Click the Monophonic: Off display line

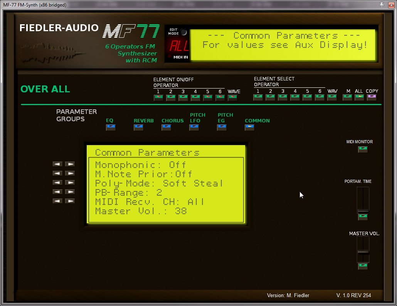(141, 165)
